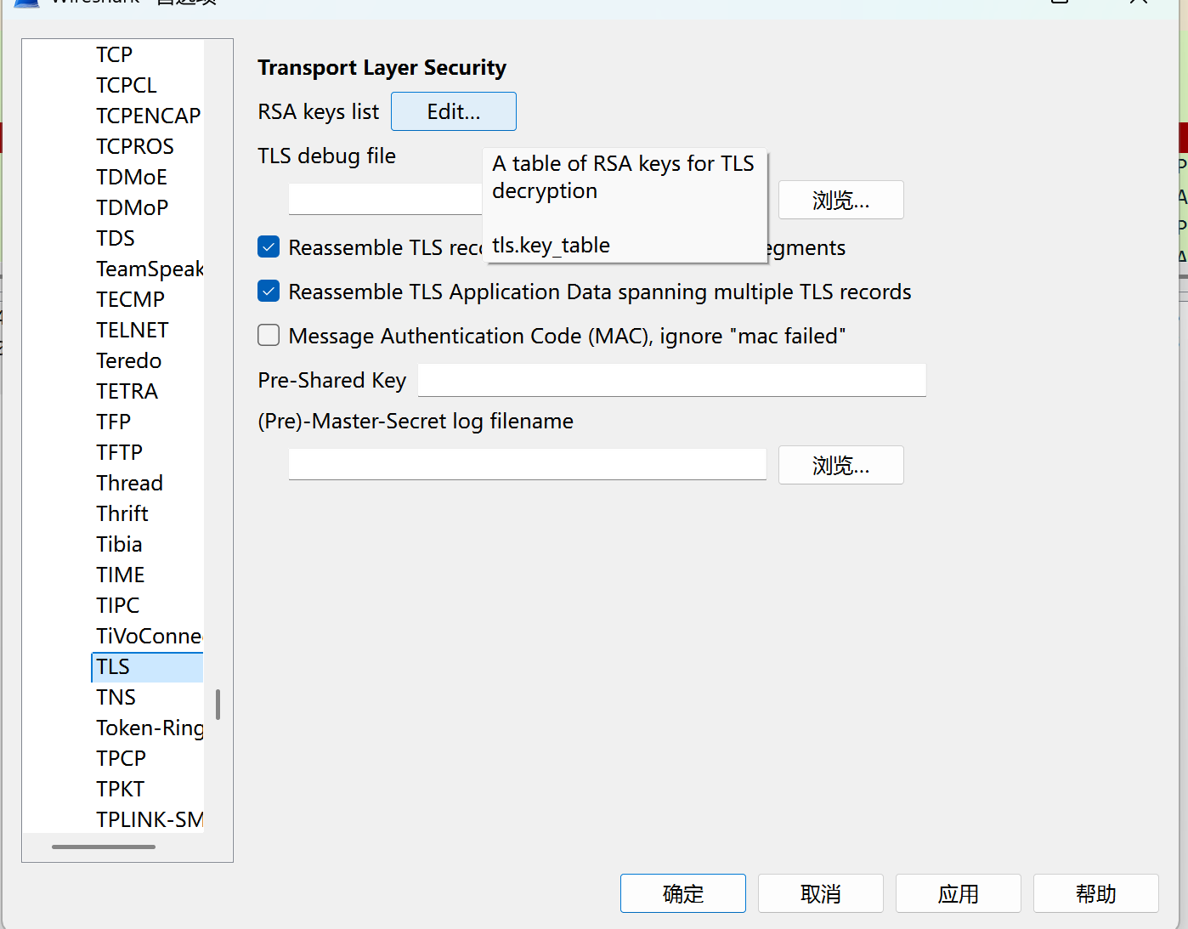Select TCP in the protocol list
The image size is (1188, 929).
tap(114, 54)
